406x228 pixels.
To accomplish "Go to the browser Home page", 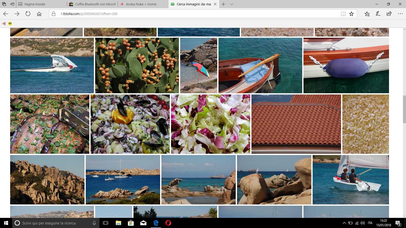I will [39, 14].
